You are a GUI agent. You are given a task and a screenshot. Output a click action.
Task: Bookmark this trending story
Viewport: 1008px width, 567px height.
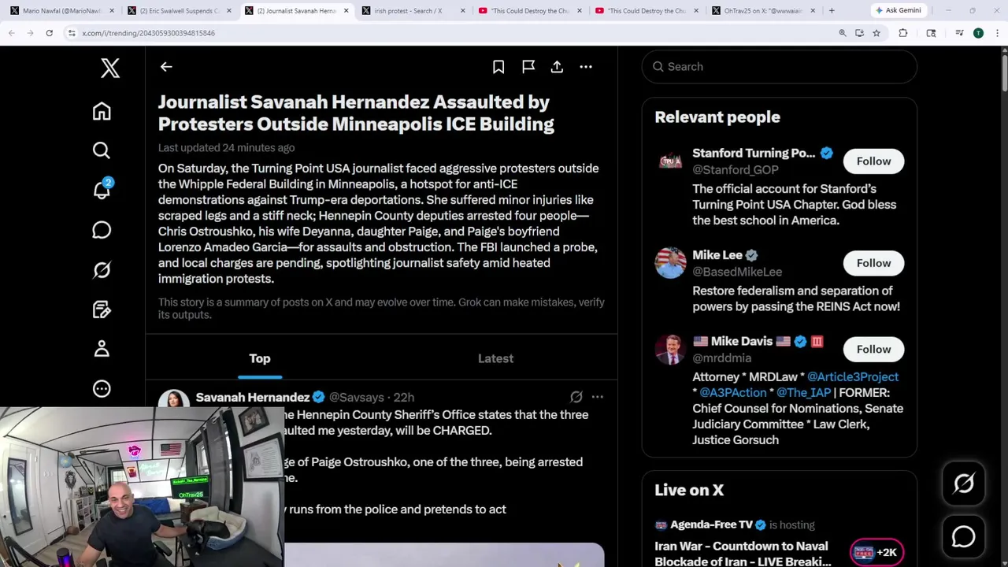coord(498,67)
